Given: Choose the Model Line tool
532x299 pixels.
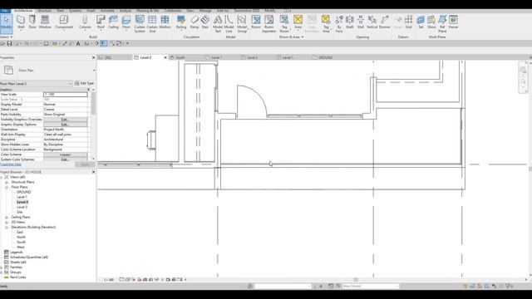Looking at the screenshot, I should point(229,24).
